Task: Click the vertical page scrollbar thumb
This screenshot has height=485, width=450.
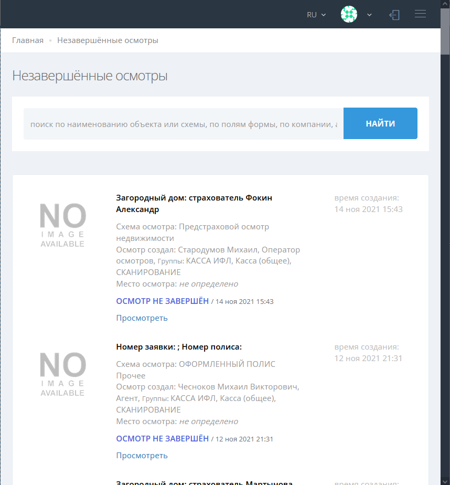Action: point(445,31)
